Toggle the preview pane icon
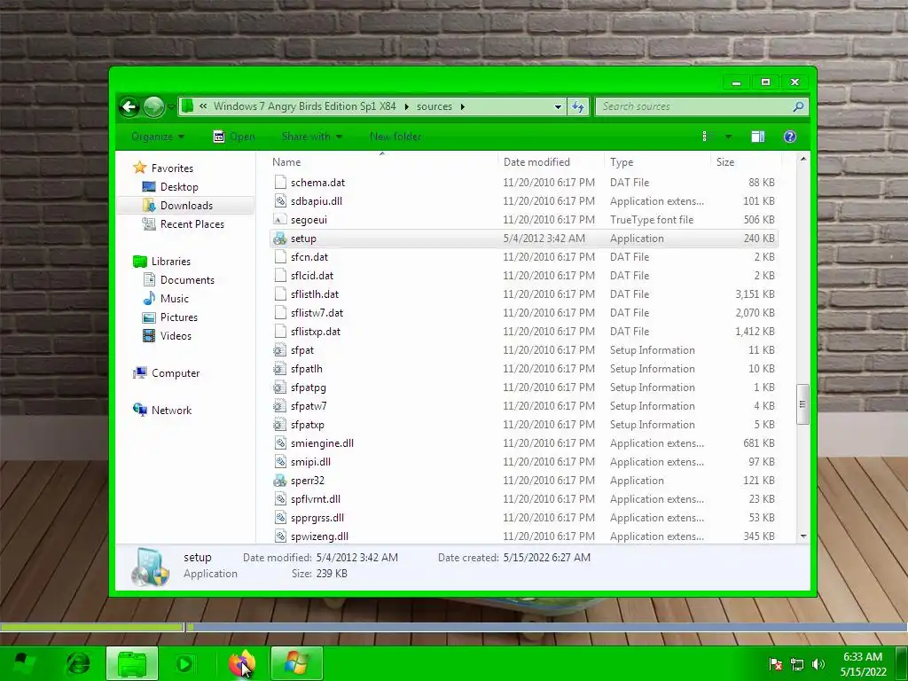 (x=758, y=137)
